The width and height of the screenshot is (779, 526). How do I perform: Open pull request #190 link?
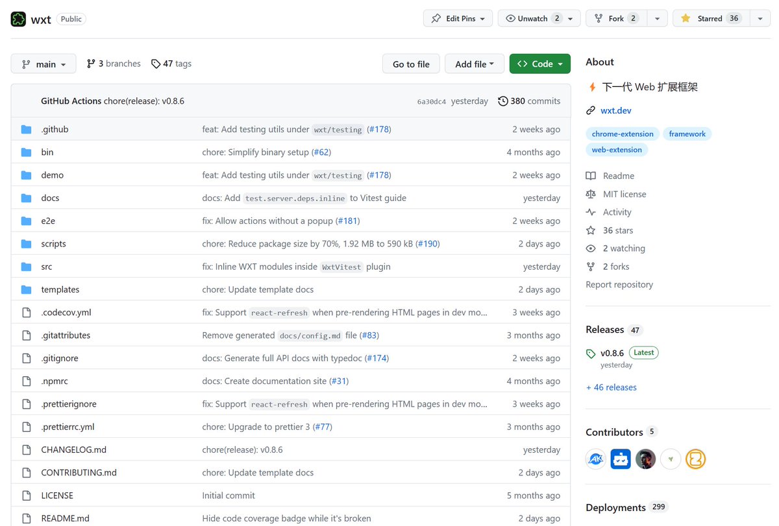[x=428, y=244]
